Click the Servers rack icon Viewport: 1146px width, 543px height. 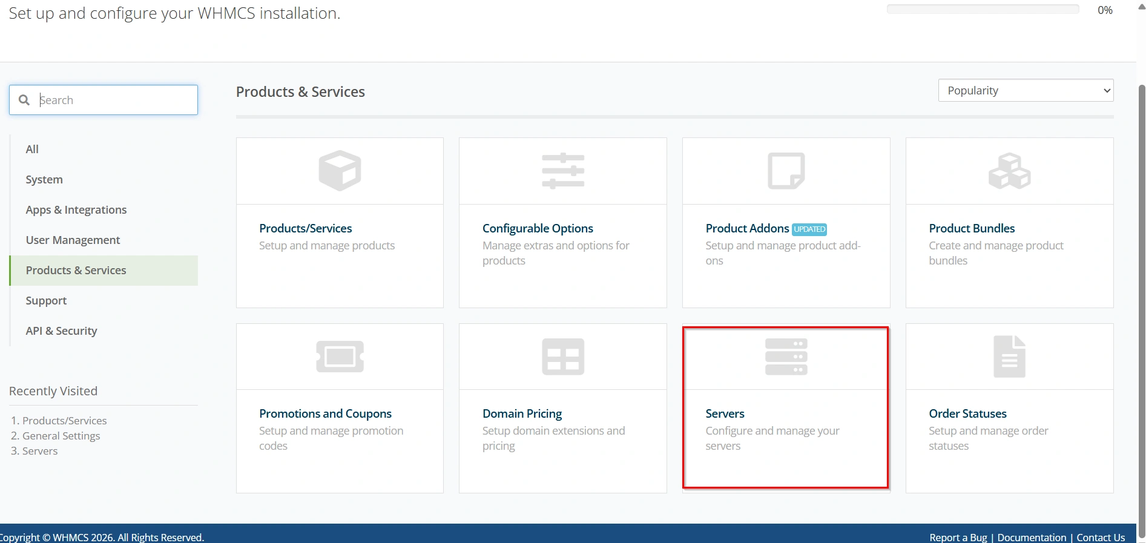pos(786,357)
